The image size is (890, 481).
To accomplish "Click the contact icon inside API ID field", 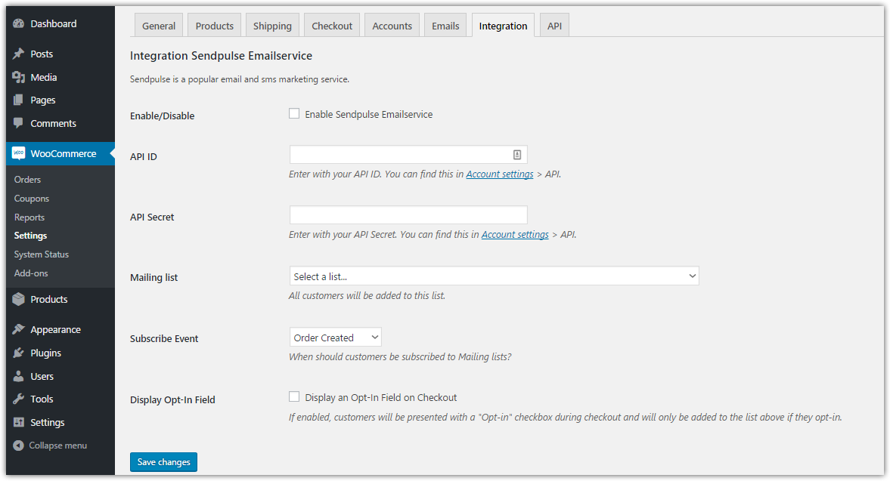I will coord(517,155).
